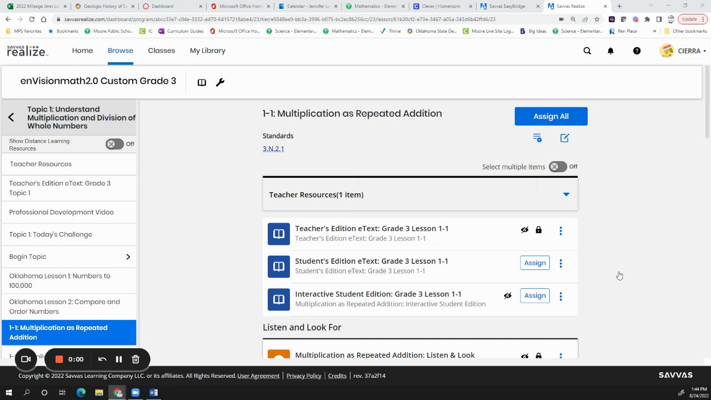Click book icon of Student's Edition eText Lesson 1-1
Screen dimensions: 711x400
pos(279,266)
